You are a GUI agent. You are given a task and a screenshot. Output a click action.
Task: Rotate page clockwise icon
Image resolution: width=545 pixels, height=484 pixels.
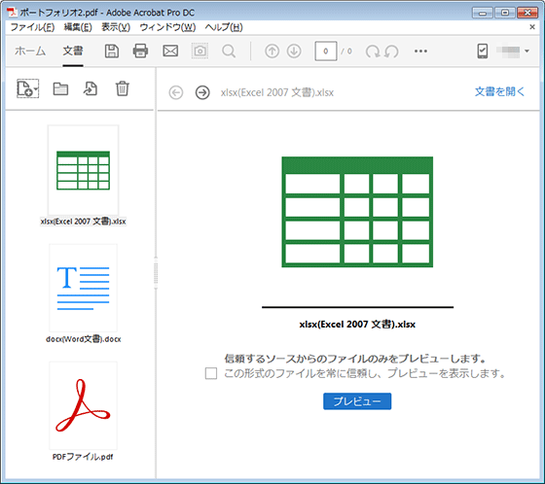[x=373, y=52]
